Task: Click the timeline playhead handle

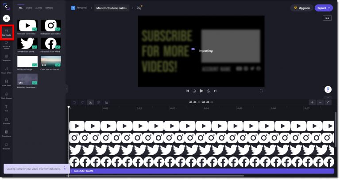Action: (x=69, y=107)
